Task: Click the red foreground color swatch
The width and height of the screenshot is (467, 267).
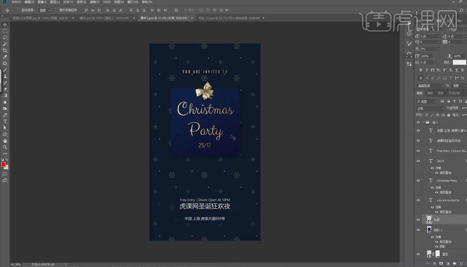Action: [x=4, y=165]
